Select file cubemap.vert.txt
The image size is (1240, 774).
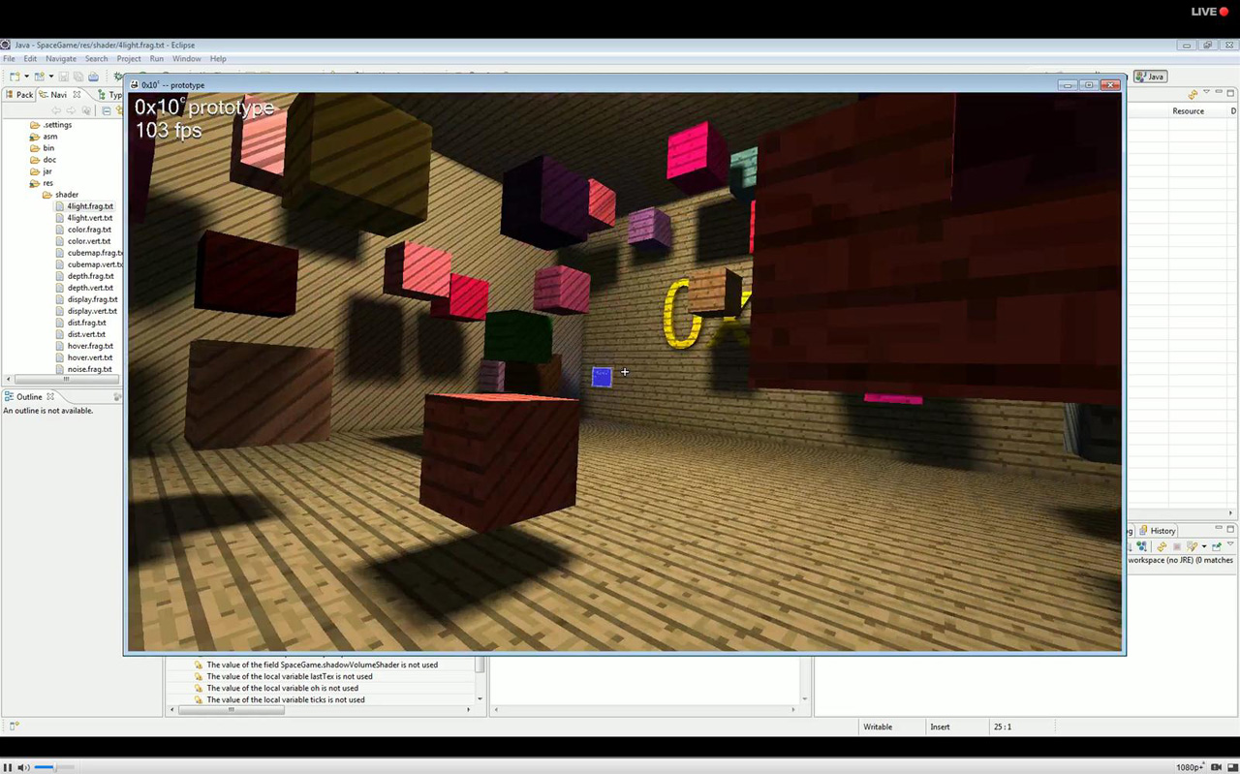click(x=89, y=264)
